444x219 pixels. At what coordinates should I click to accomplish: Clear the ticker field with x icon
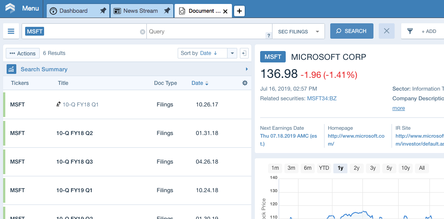142,32
